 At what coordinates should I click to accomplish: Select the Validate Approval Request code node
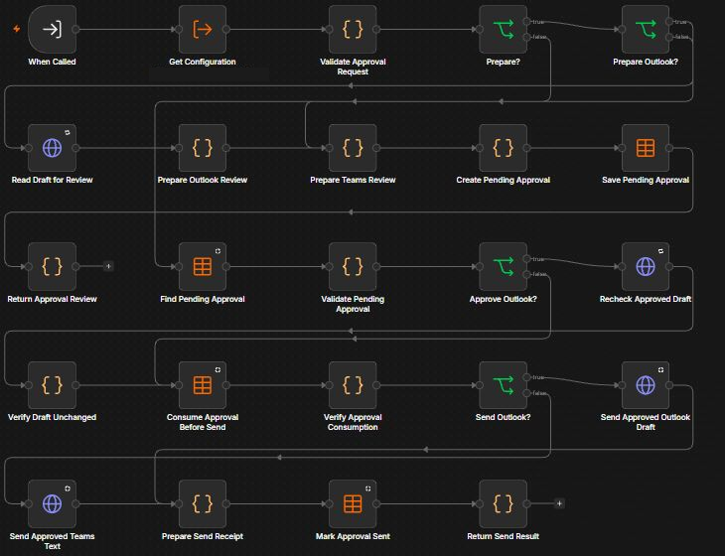[353, 29]
